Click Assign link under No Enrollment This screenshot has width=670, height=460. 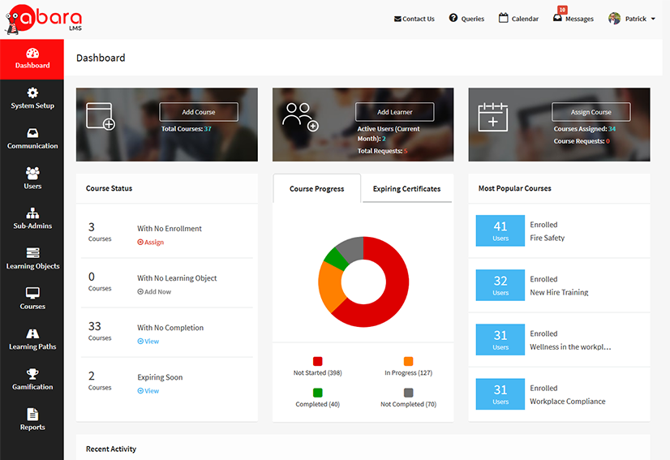pos(150,242)
